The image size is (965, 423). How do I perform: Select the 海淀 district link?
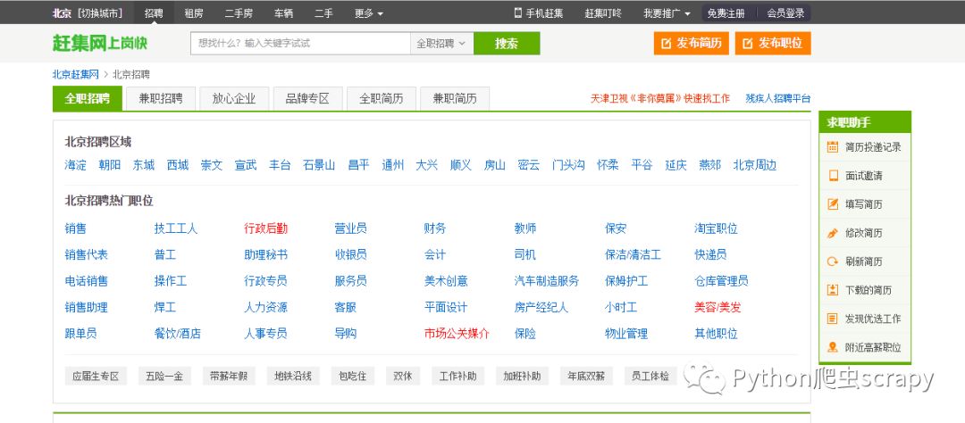(76, 165)
